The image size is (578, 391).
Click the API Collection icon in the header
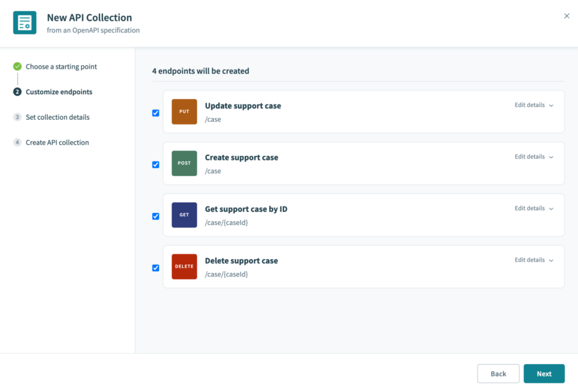coord(24,23)
